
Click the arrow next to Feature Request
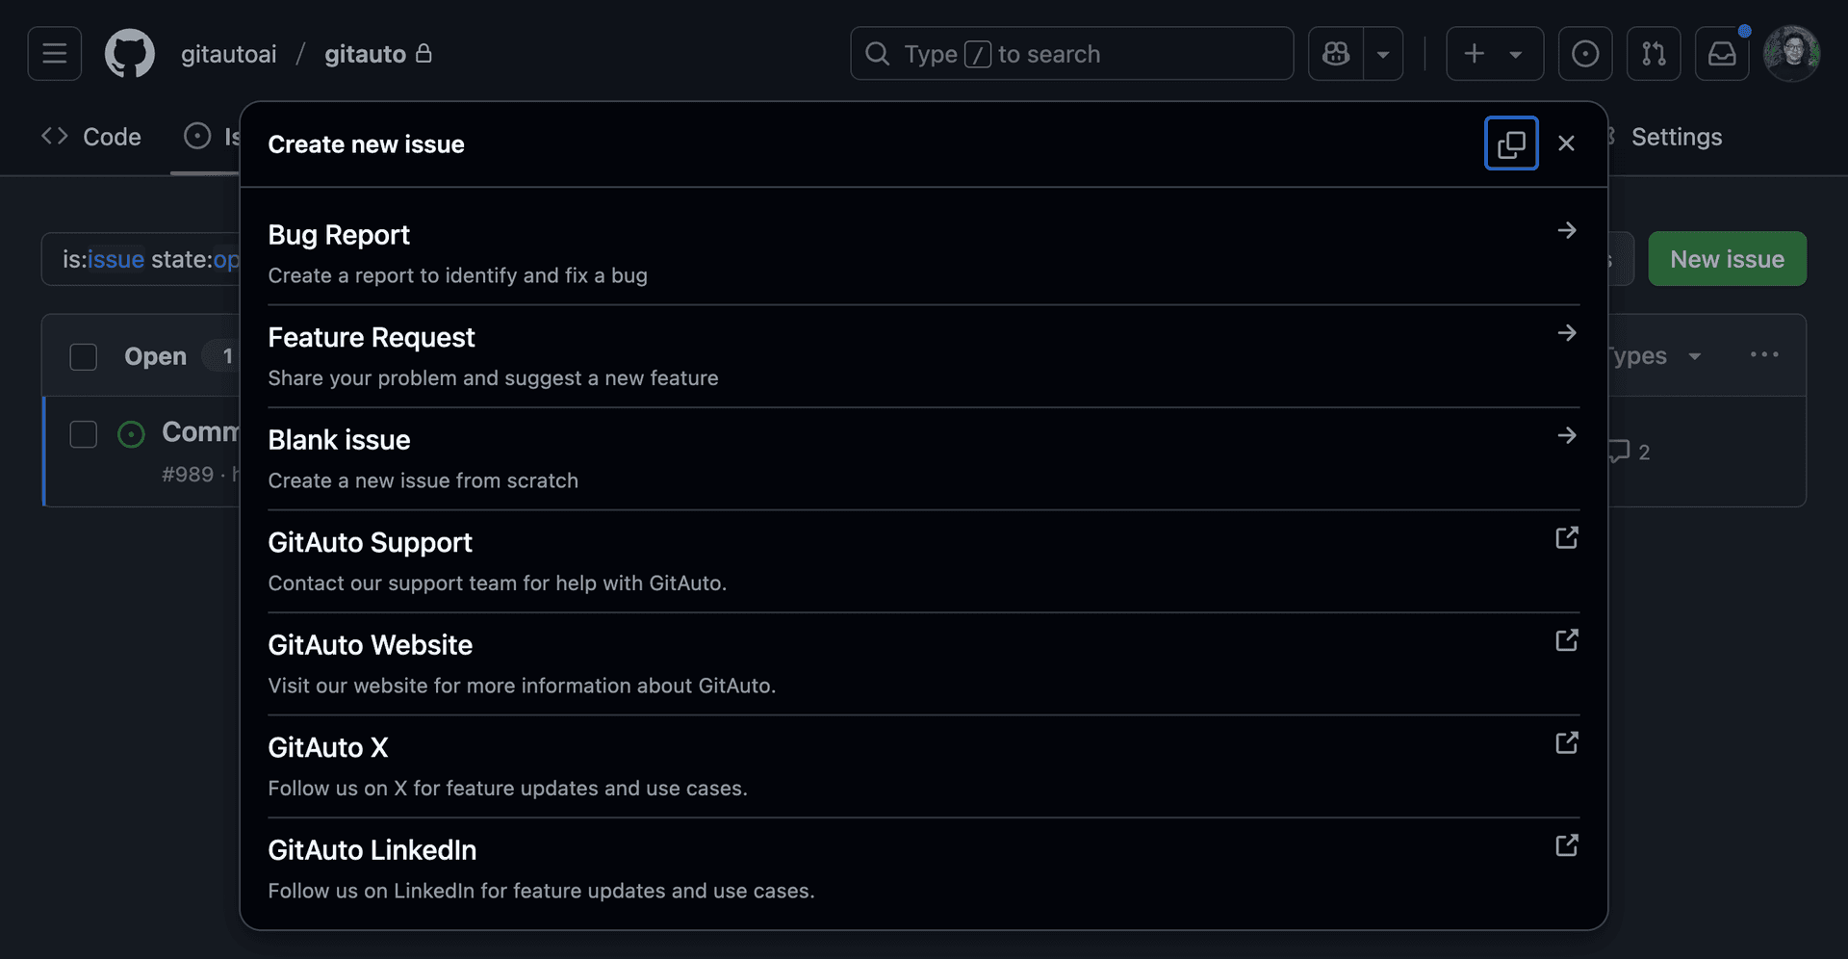pos(1567,333)
